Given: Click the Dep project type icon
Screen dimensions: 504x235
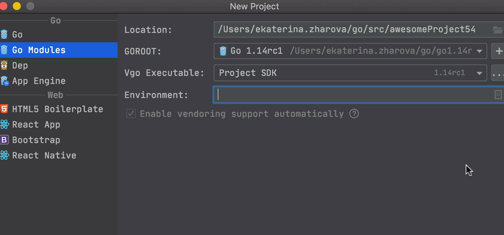Looking at the screenshot, I should pyautogui.click(x=4, y=65).
